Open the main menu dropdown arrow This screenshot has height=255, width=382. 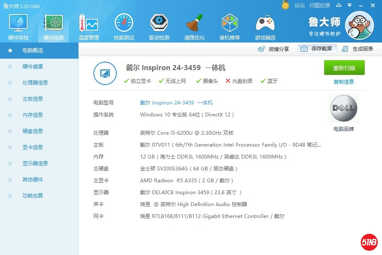coord(350,5)
